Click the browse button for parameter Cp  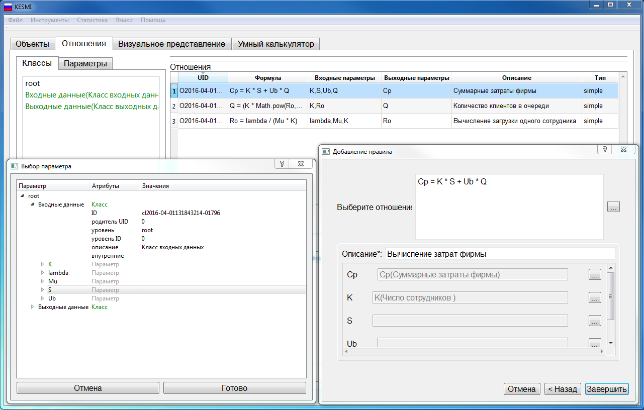[x=595, y=274]
